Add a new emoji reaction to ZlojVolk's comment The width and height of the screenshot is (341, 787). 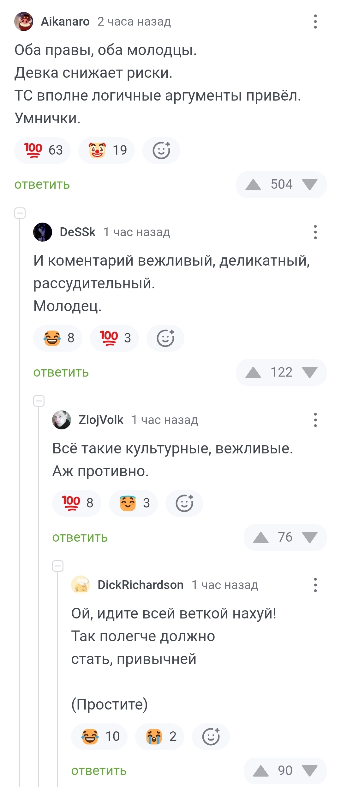(x=184, y=503)
